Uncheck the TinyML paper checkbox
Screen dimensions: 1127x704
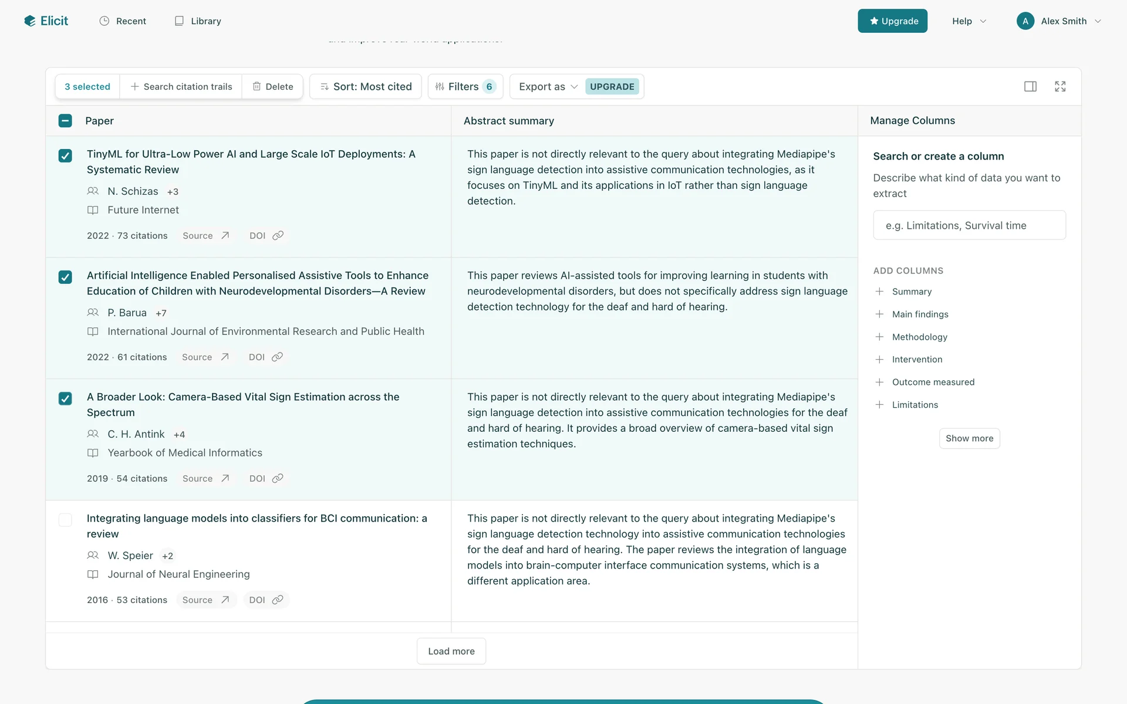(65, 155)
